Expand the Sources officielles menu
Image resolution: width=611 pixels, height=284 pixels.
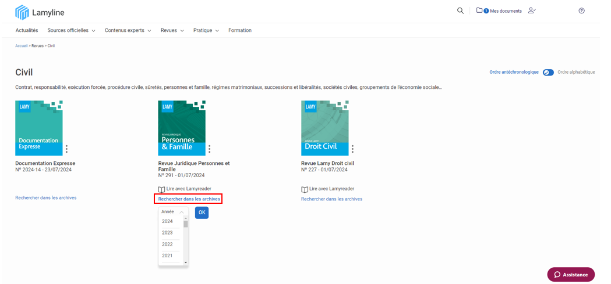(71, 30)
